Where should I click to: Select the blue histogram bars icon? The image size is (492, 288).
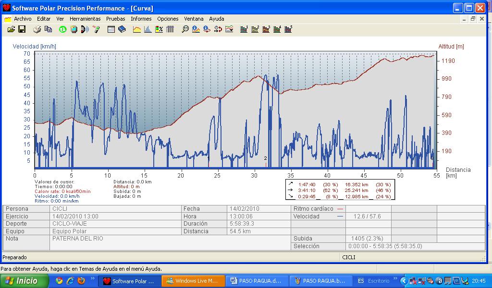pos(148,29)
